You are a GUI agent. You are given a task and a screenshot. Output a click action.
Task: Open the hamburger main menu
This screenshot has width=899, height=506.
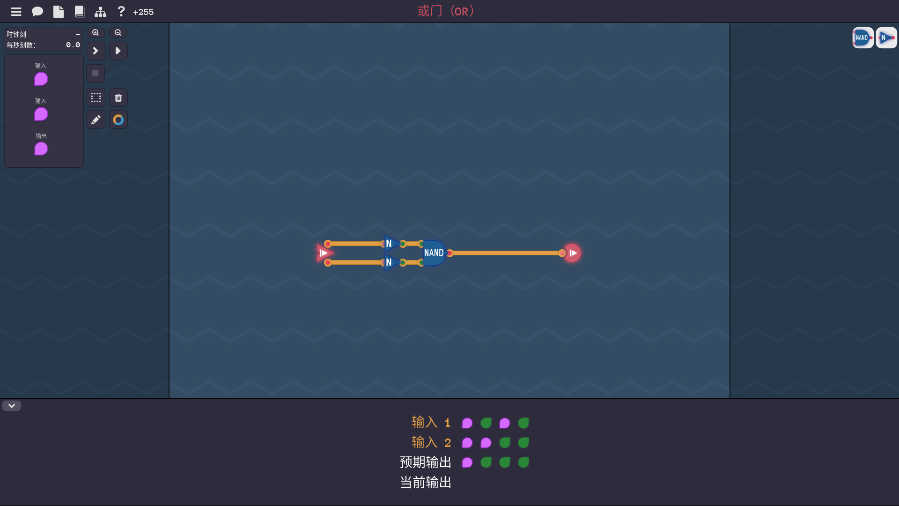(16, 12)
